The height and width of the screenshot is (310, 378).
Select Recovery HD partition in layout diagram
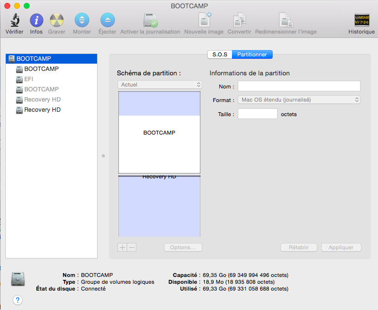tap(159, 207)
